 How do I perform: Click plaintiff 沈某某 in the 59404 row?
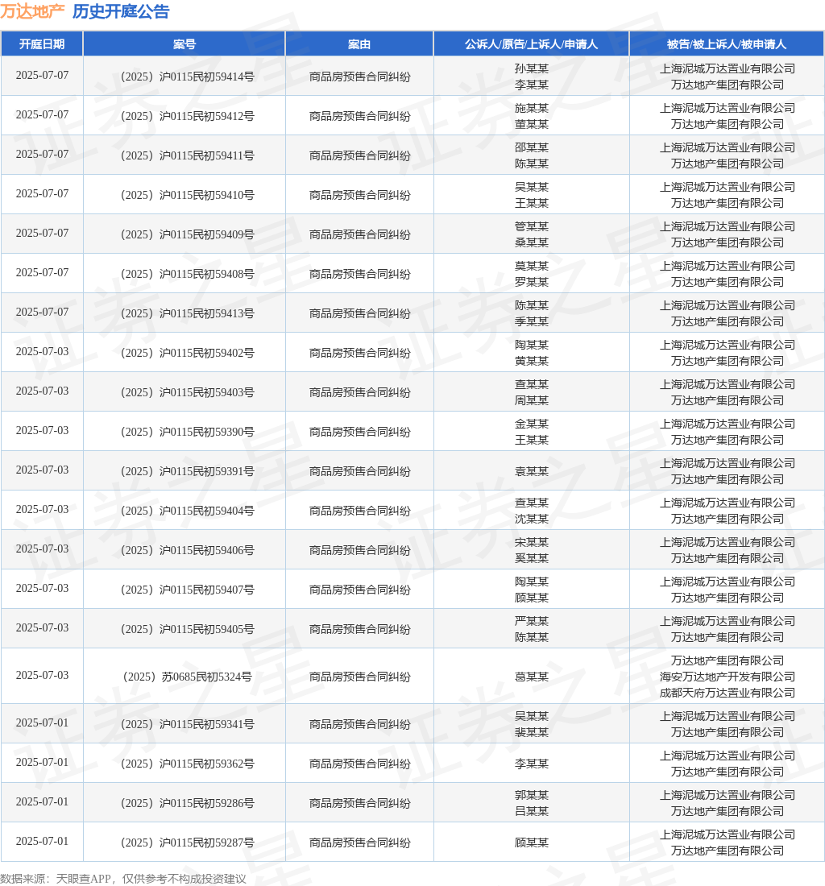click(x=532, y=519)
